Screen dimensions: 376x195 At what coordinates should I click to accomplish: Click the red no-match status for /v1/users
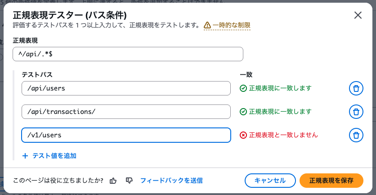279,135
